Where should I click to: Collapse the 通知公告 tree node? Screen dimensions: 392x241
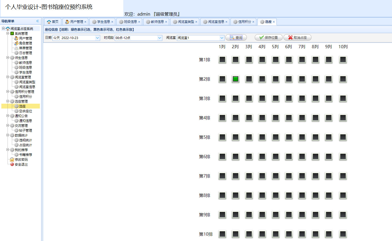8,116
